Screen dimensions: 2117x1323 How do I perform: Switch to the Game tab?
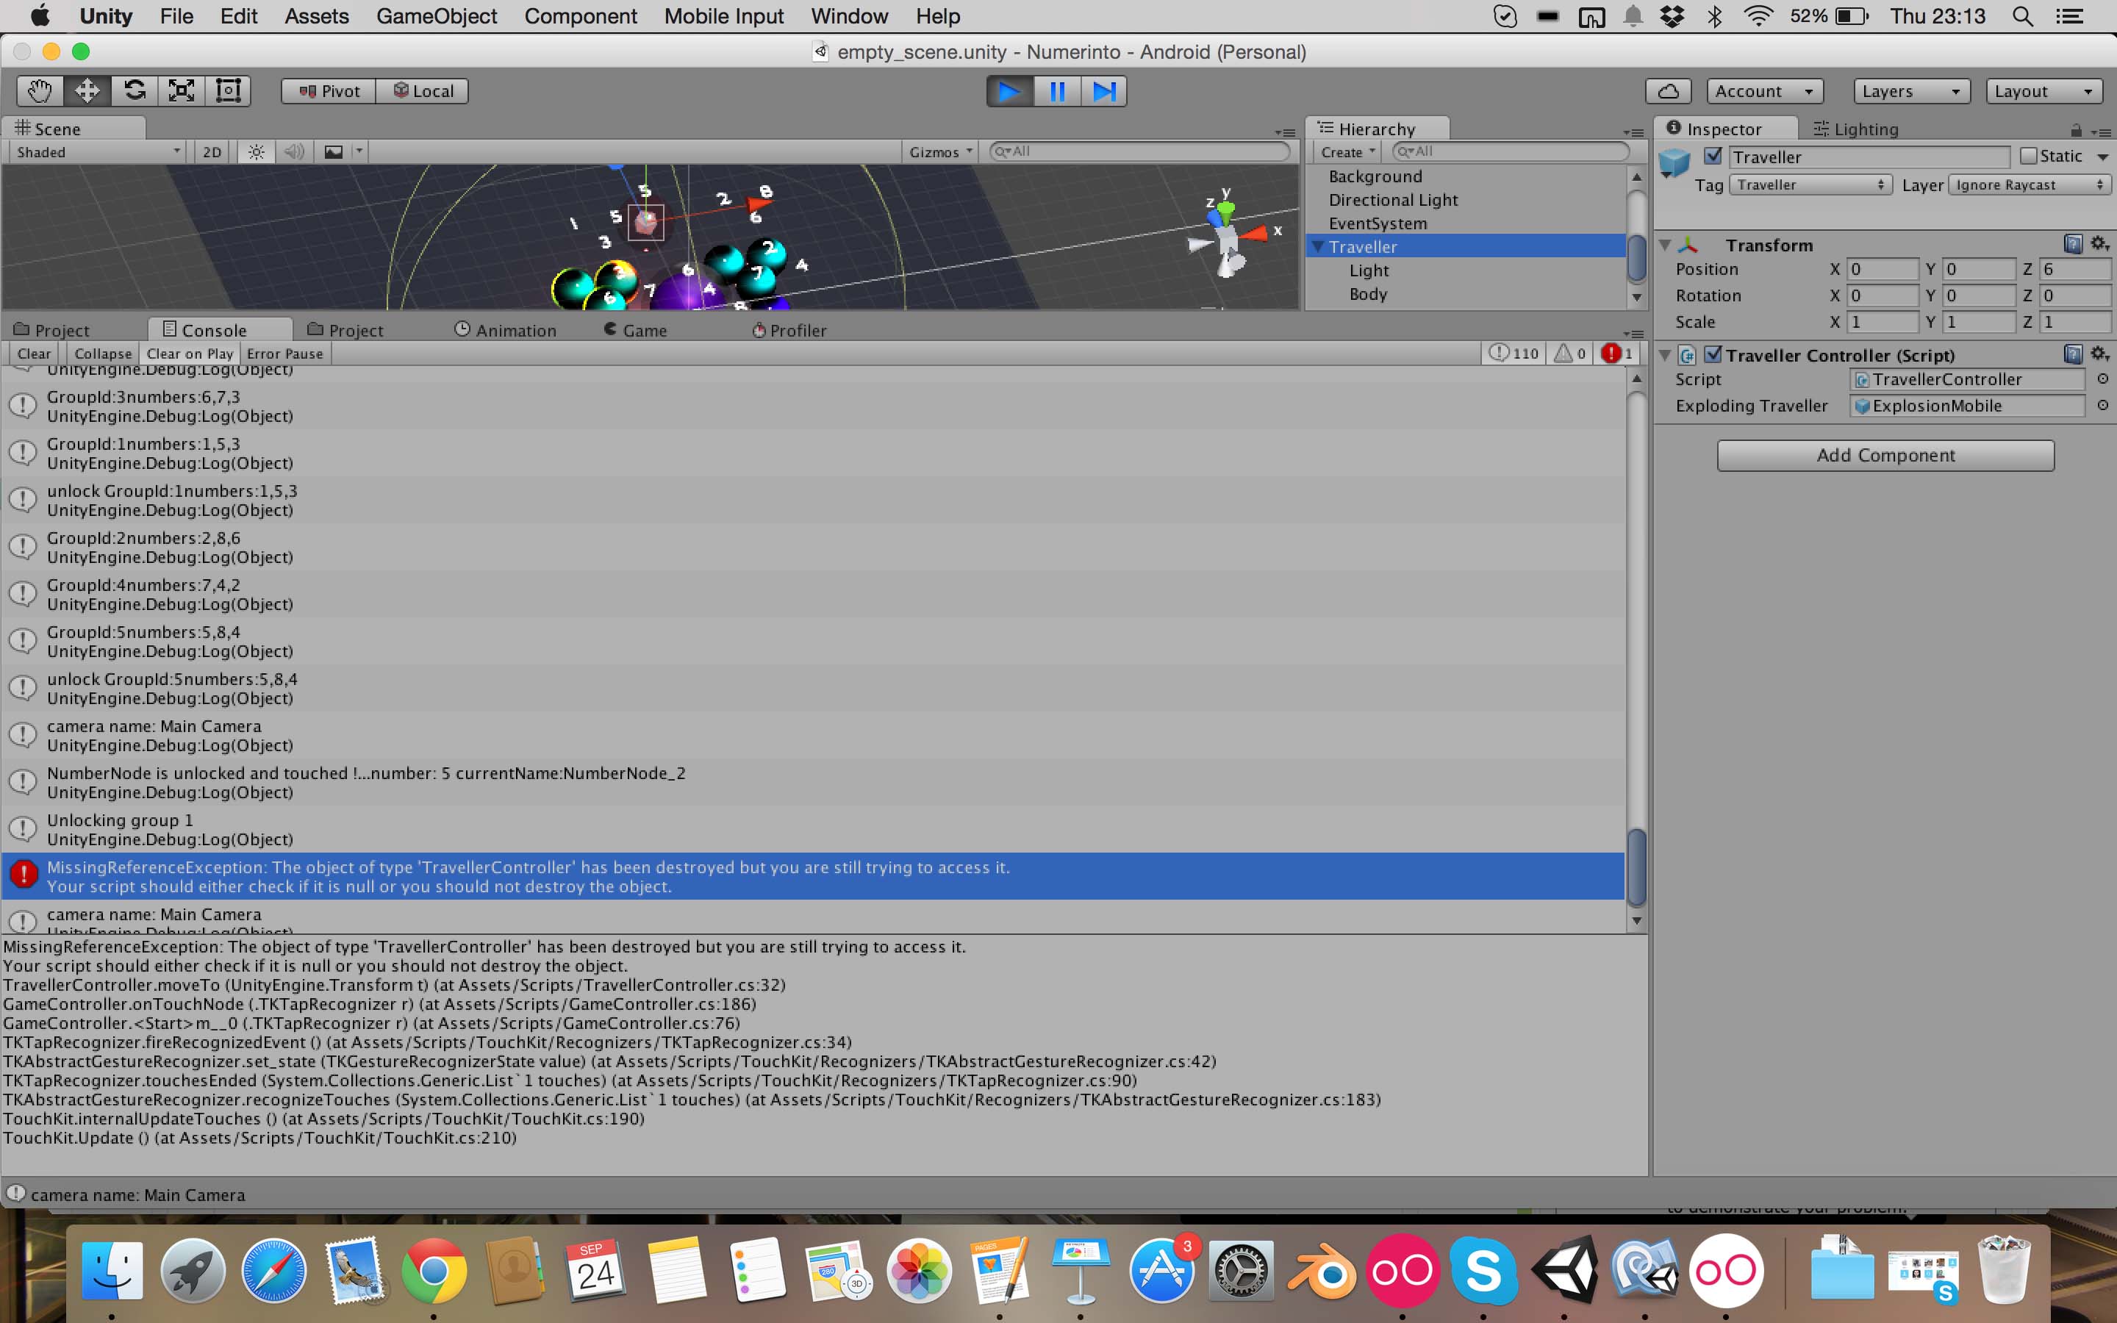pyautogui.click(x=643, y=329)
